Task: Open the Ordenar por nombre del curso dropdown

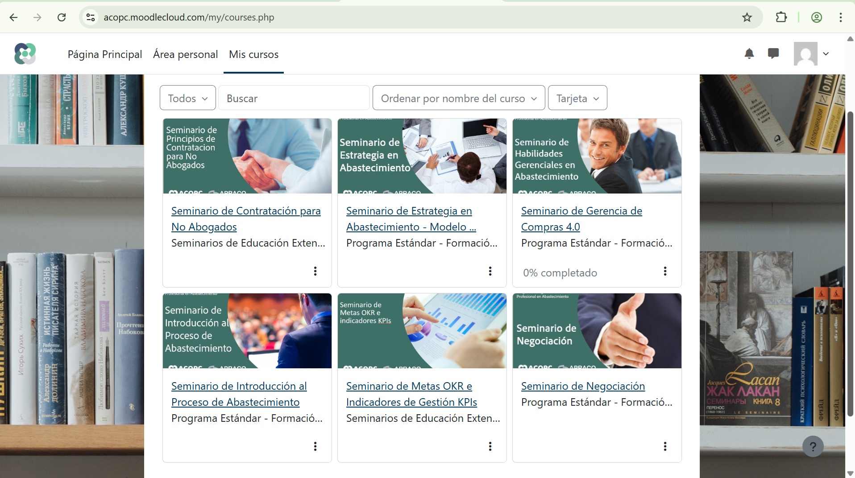Action: [x=458, y=98]
